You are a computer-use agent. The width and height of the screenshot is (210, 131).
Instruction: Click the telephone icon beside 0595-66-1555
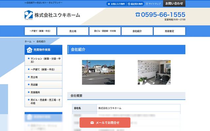[x=138, y=14]
